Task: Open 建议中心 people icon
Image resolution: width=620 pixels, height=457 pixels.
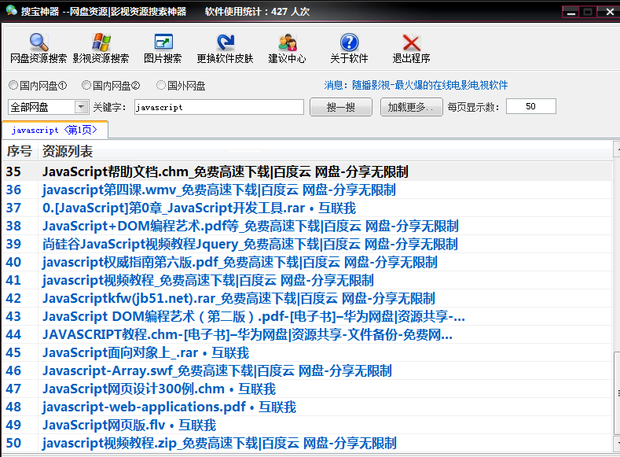Action: tap(288, 42)
